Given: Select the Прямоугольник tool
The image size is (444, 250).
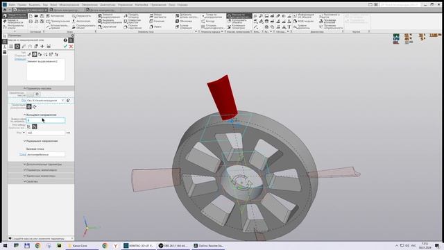Looking at the screenshot, I should pos(58,22).
